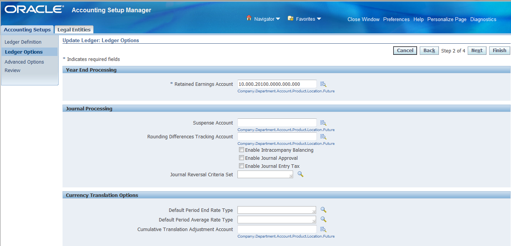This screenshot has height=246, width=511.
Task: Enable Journal Approval checkbox
Action: tap(241, 158)
